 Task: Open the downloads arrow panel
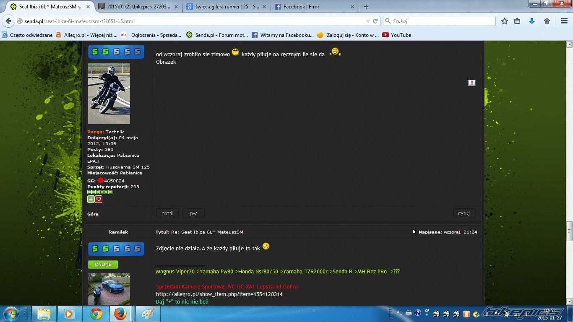click(x=531, y=21)
